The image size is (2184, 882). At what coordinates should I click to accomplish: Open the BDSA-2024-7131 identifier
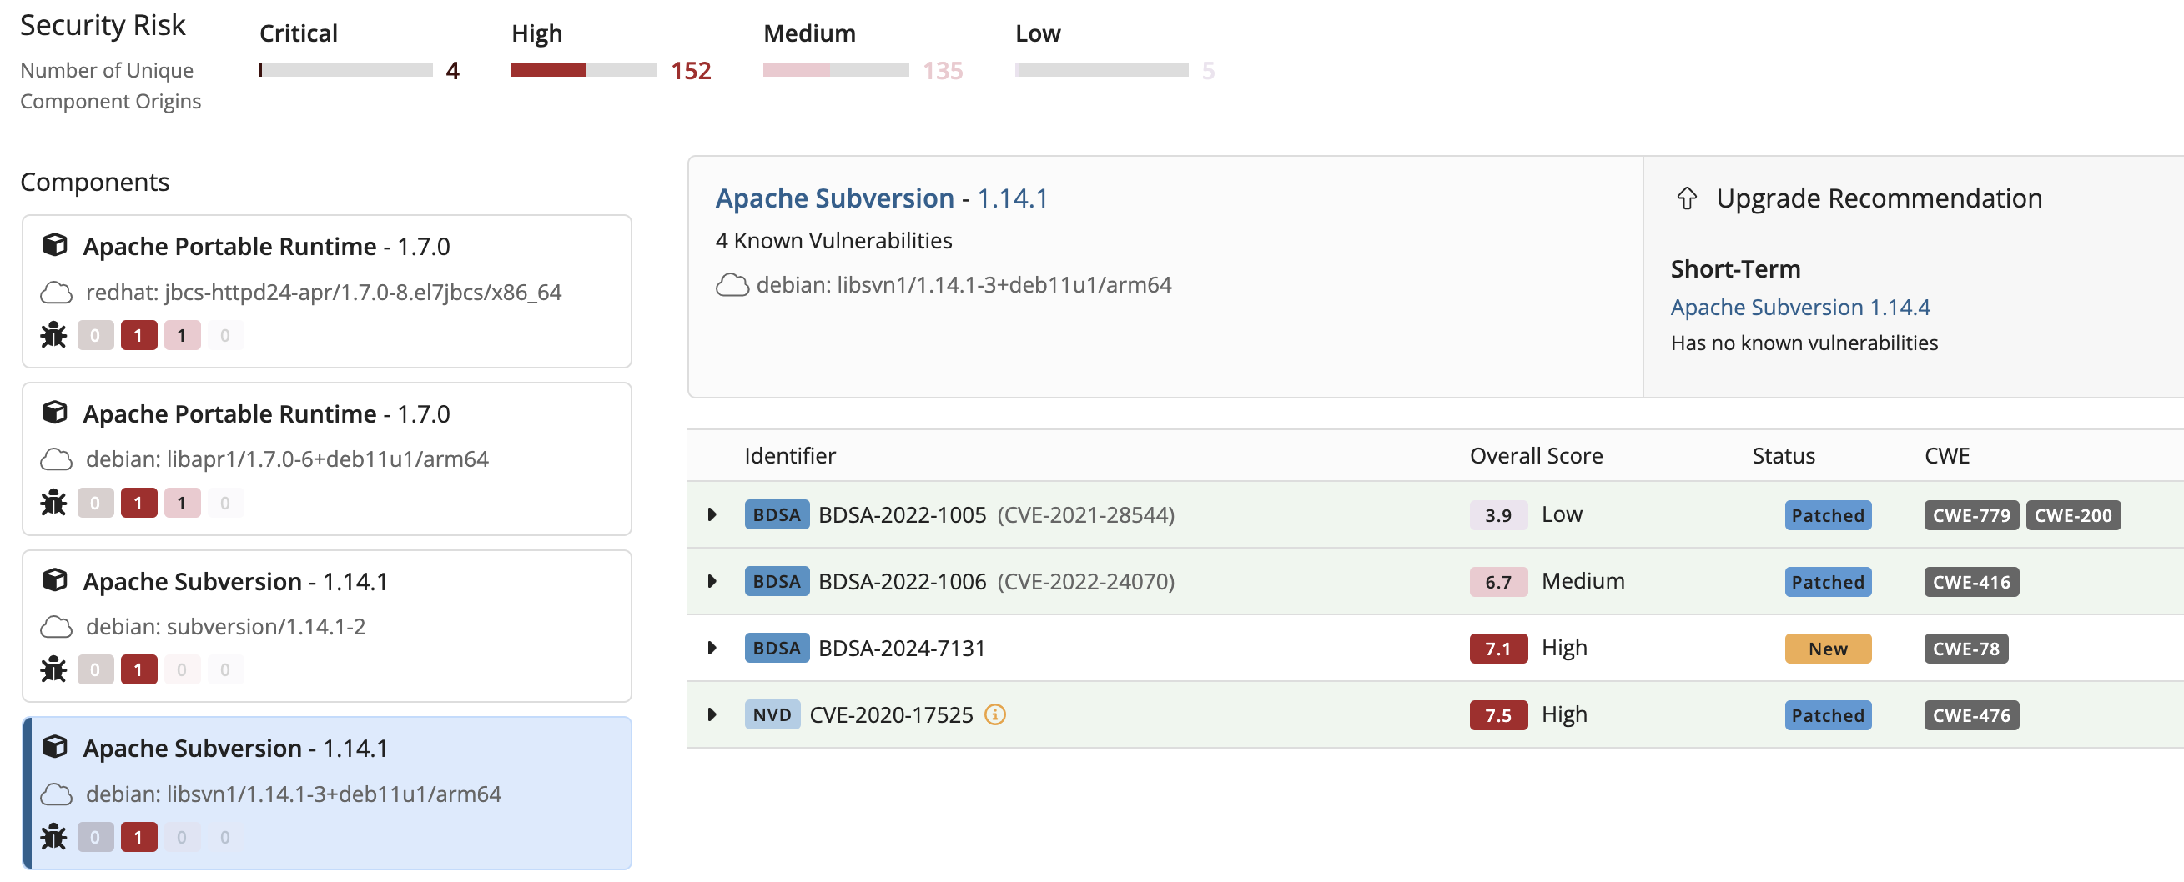[901, 649]
